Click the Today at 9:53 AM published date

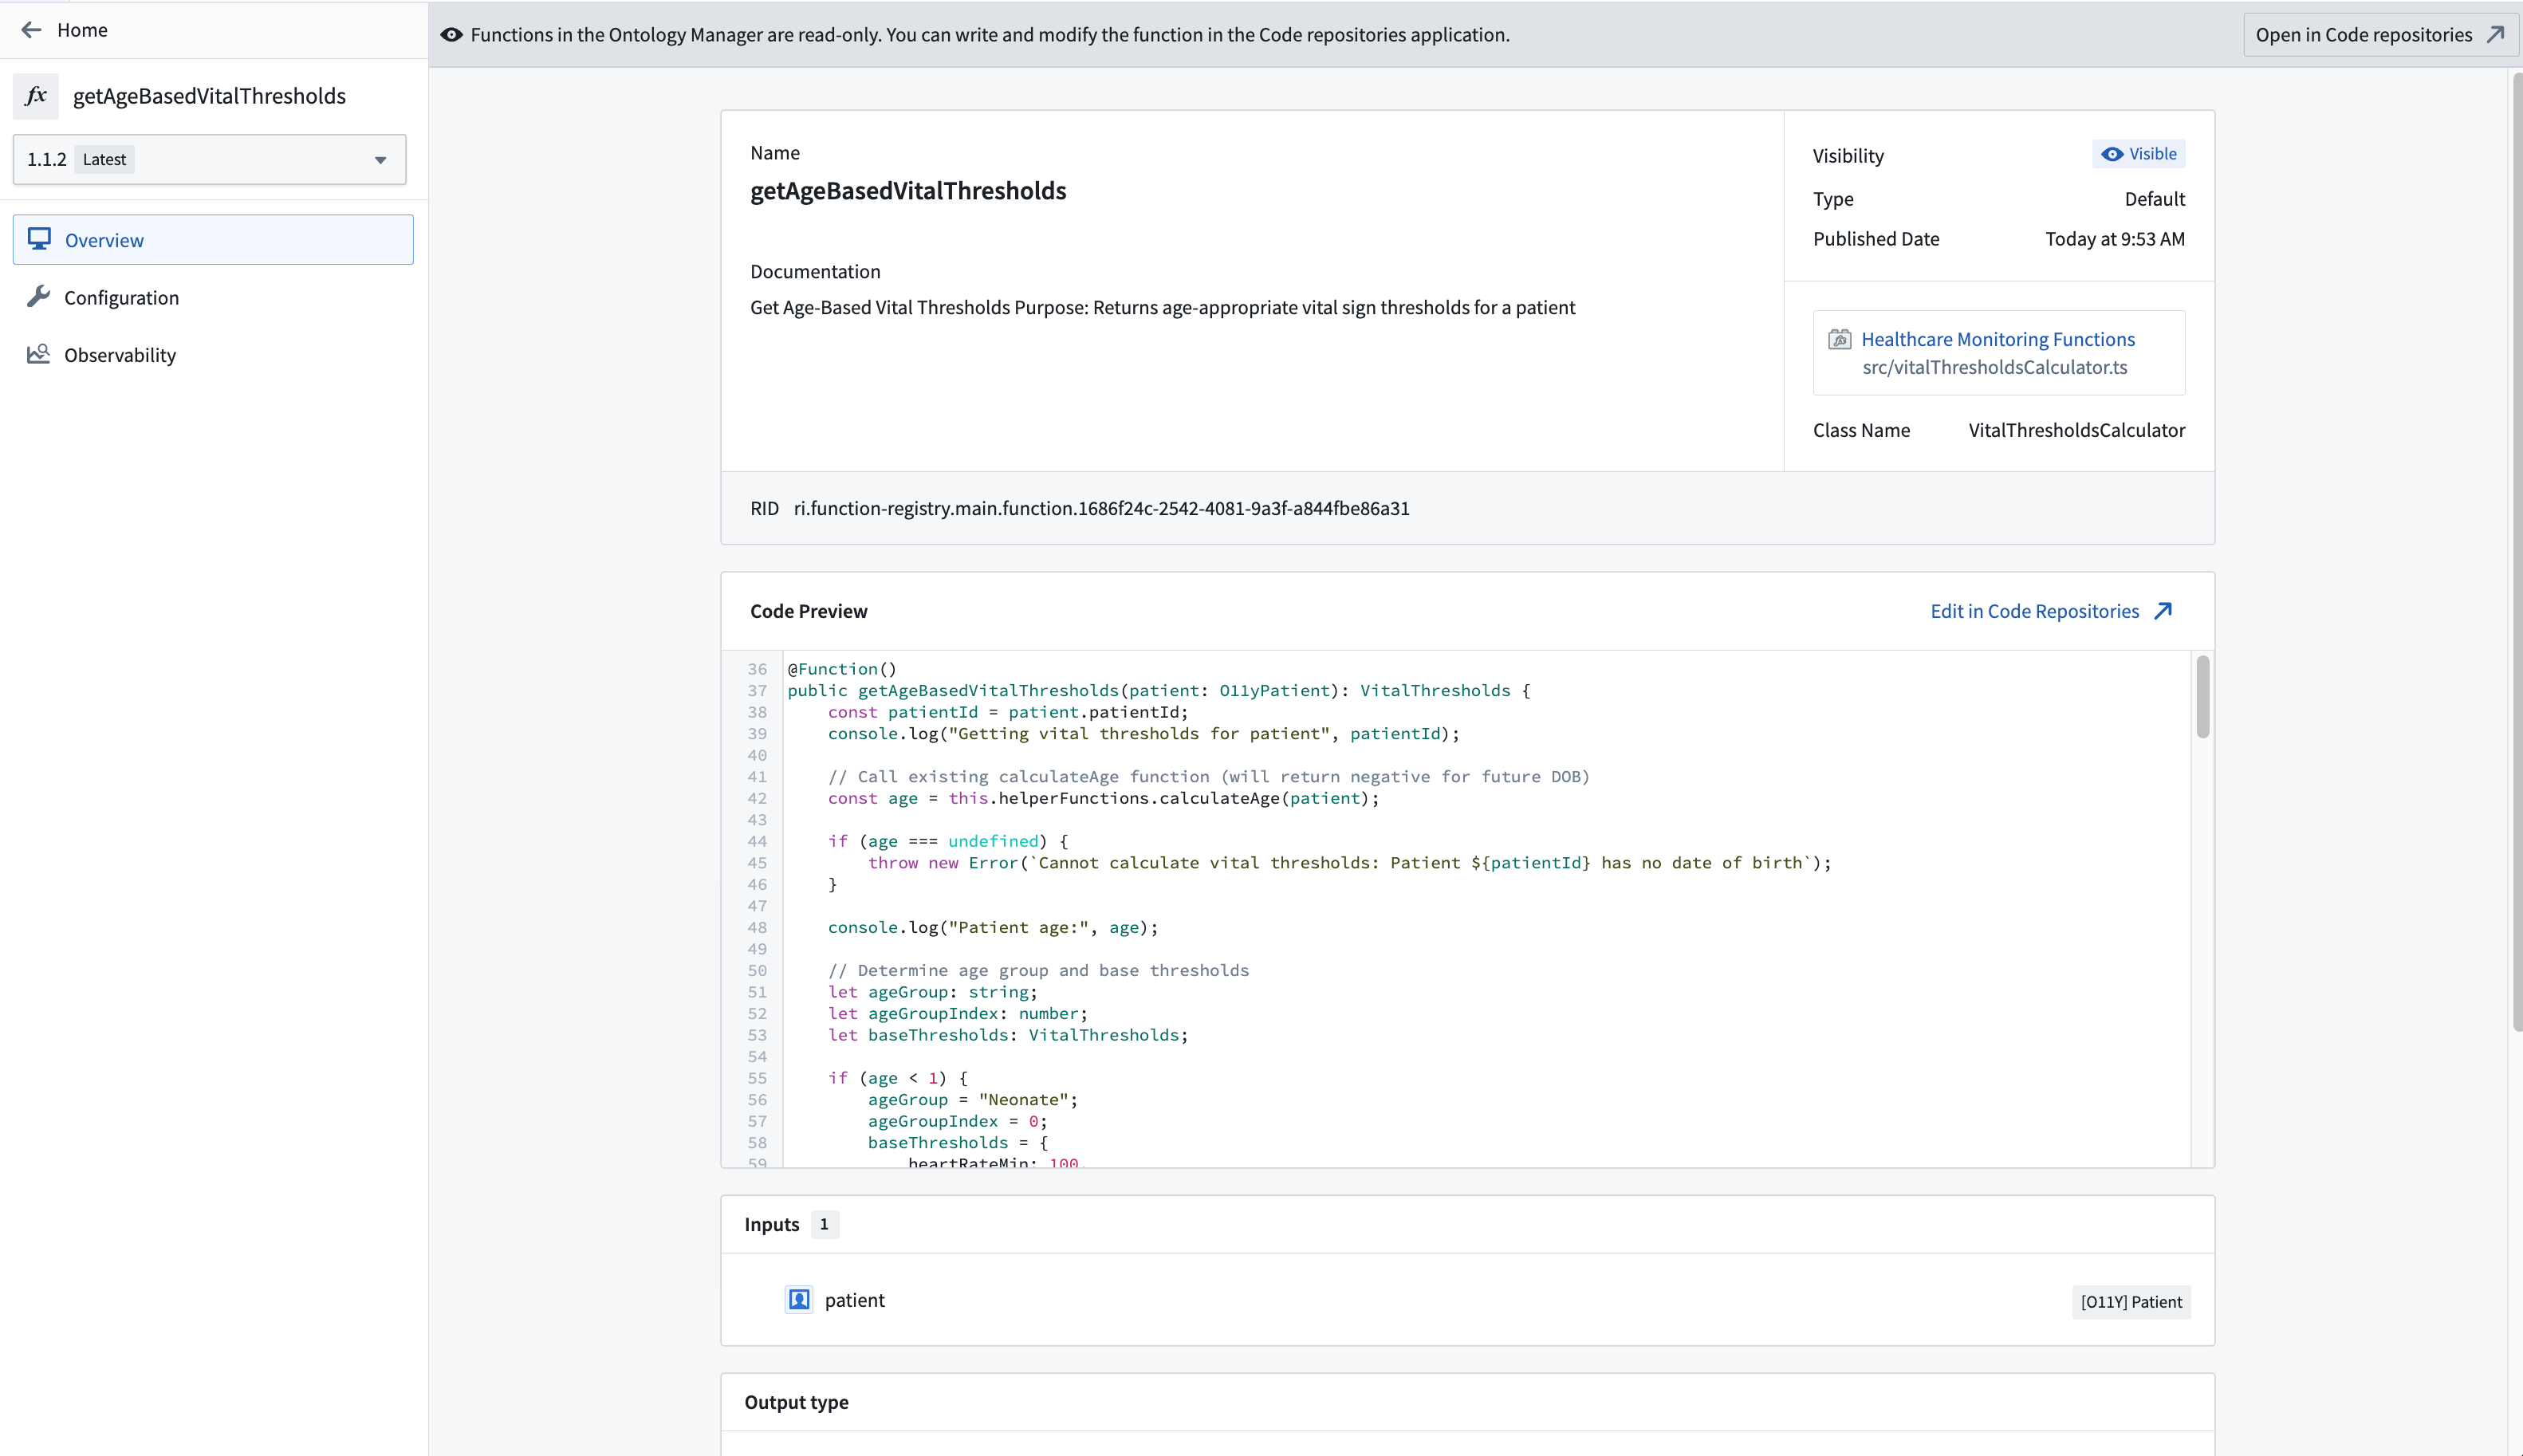2115,239
